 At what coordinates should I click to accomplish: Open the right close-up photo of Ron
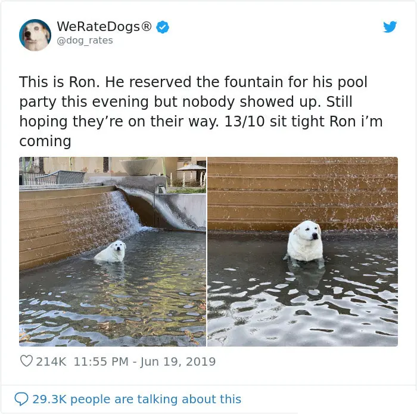pyautogui.click(x=303, y=252)
